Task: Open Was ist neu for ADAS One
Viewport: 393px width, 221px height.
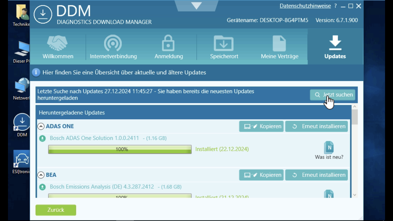Action: (x=329, y=151)
